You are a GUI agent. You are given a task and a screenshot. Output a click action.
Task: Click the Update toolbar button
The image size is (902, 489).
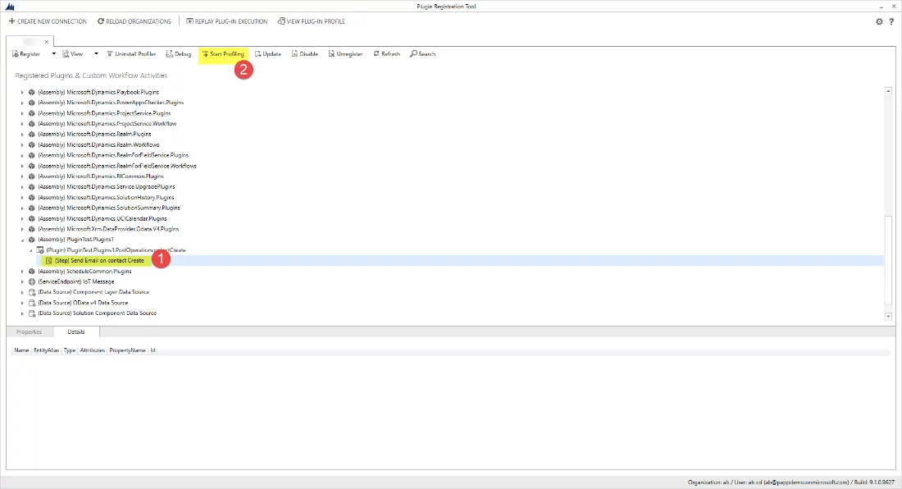(x=268, y=54)
